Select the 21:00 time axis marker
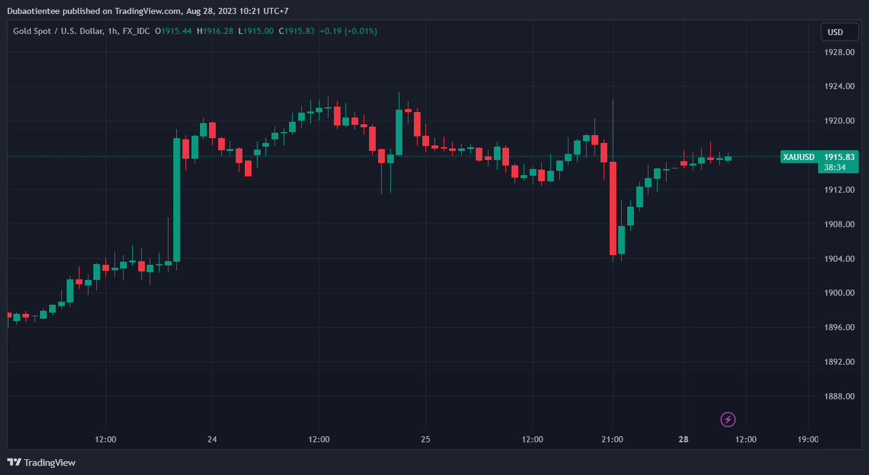 (x=613, y=439)
